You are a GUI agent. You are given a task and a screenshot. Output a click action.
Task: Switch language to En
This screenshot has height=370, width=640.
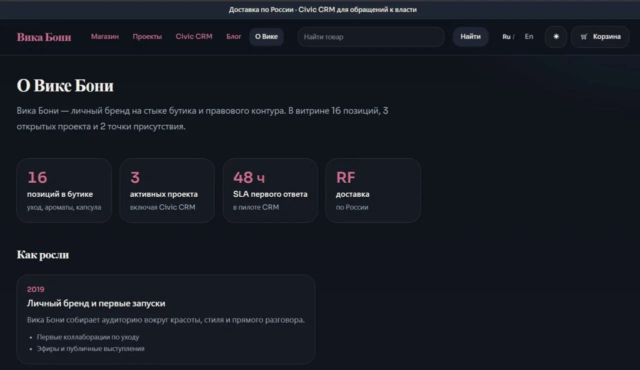tap(529, 36)
